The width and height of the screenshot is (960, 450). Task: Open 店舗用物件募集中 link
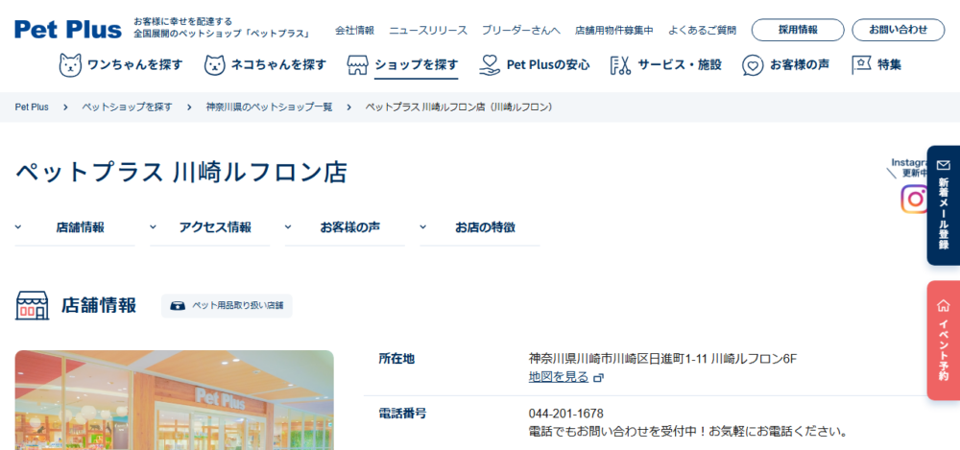tap(614, 30)
